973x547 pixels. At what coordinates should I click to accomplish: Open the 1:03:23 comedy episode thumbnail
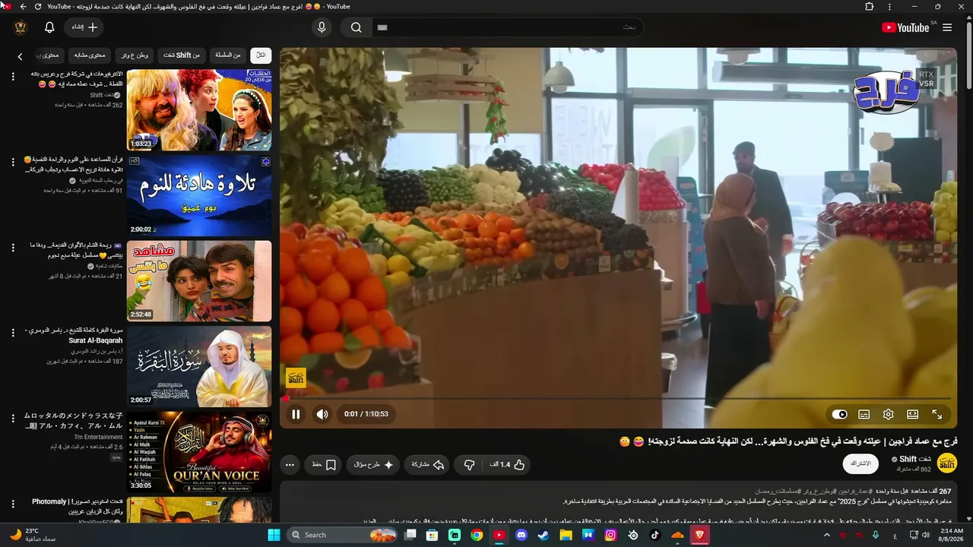[x=199, y=110]
